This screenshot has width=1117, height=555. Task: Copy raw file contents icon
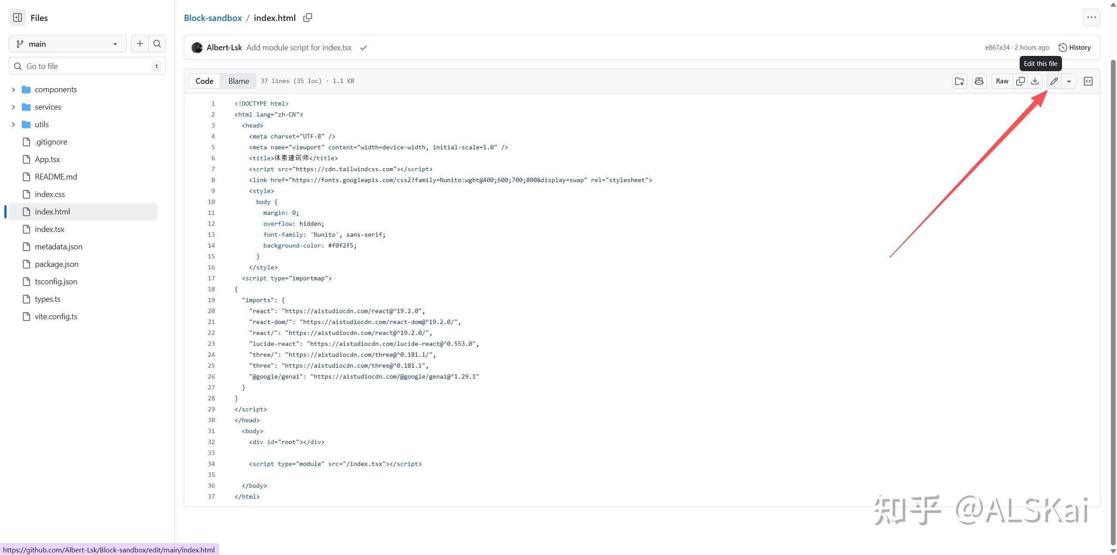(1021, 81)
